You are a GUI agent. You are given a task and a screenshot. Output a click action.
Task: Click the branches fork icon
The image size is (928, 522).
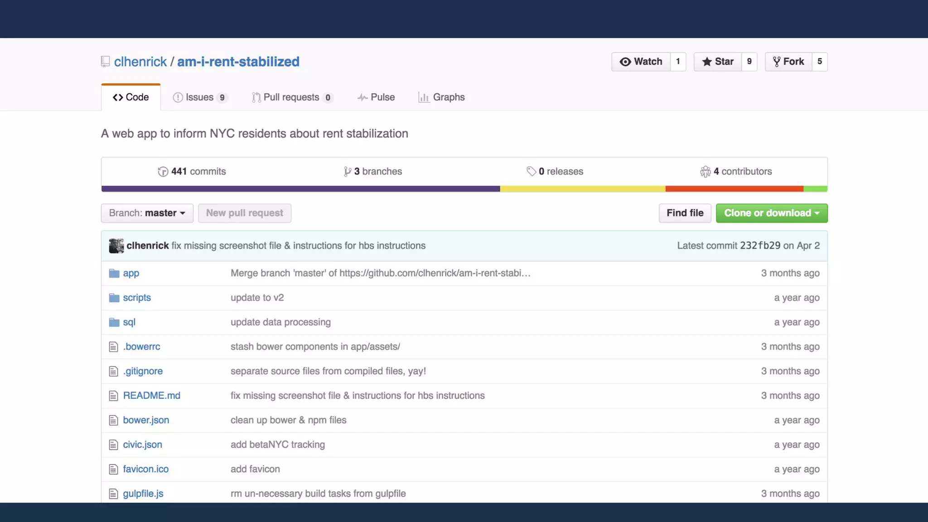pos(348,171)
